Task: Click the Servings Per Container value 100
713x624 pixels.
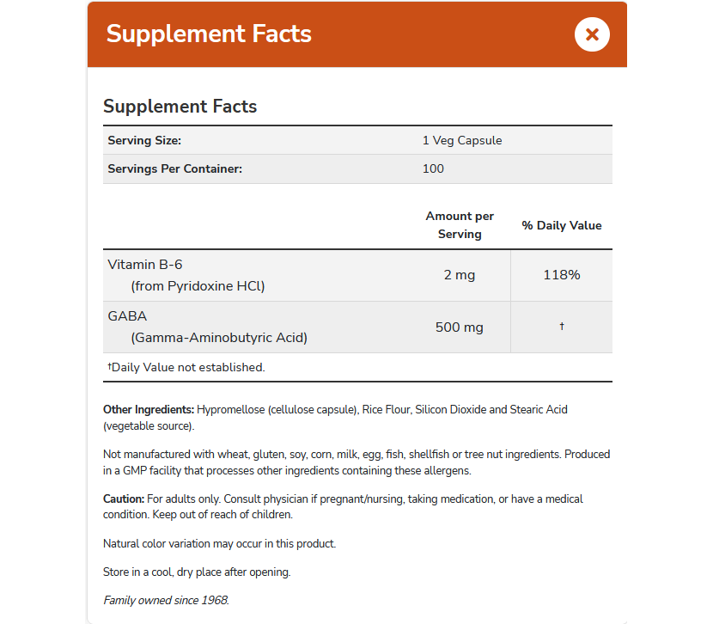Action: [433, 168]
